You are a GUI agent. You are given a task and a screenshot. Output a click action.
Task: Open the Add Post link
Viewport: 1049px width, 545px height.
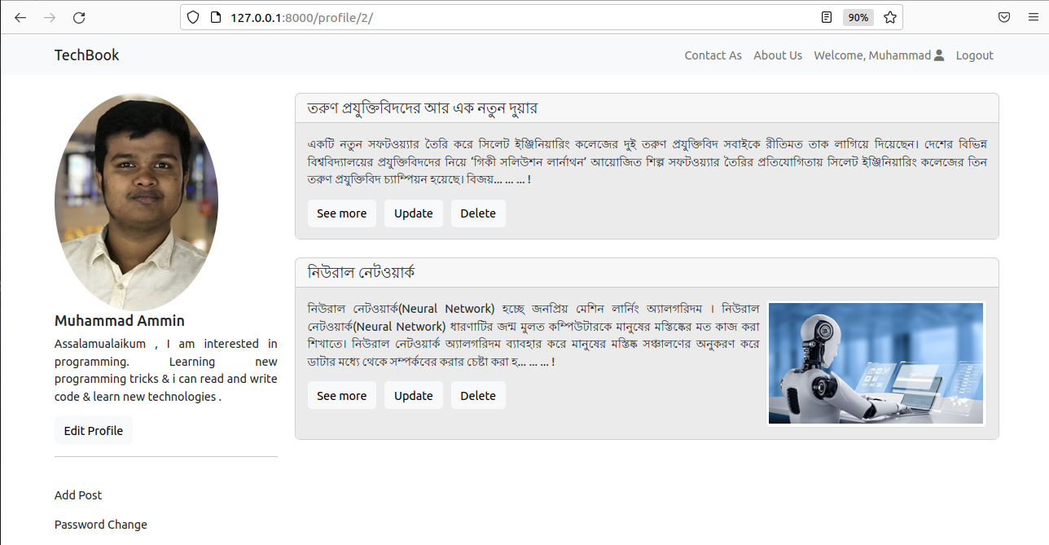click(x=77, y=494)
